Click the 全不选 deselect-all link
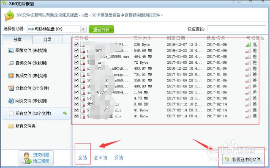270x168 pixels. click(x=101, y=157)
